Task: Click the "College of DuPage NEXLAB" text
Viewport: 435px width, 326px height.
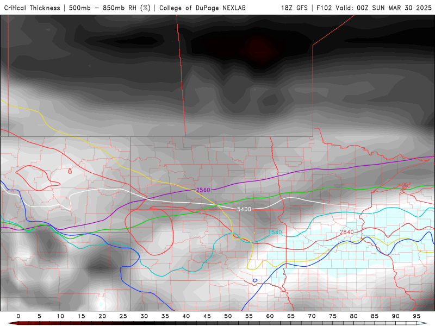Action: (202, 8)
